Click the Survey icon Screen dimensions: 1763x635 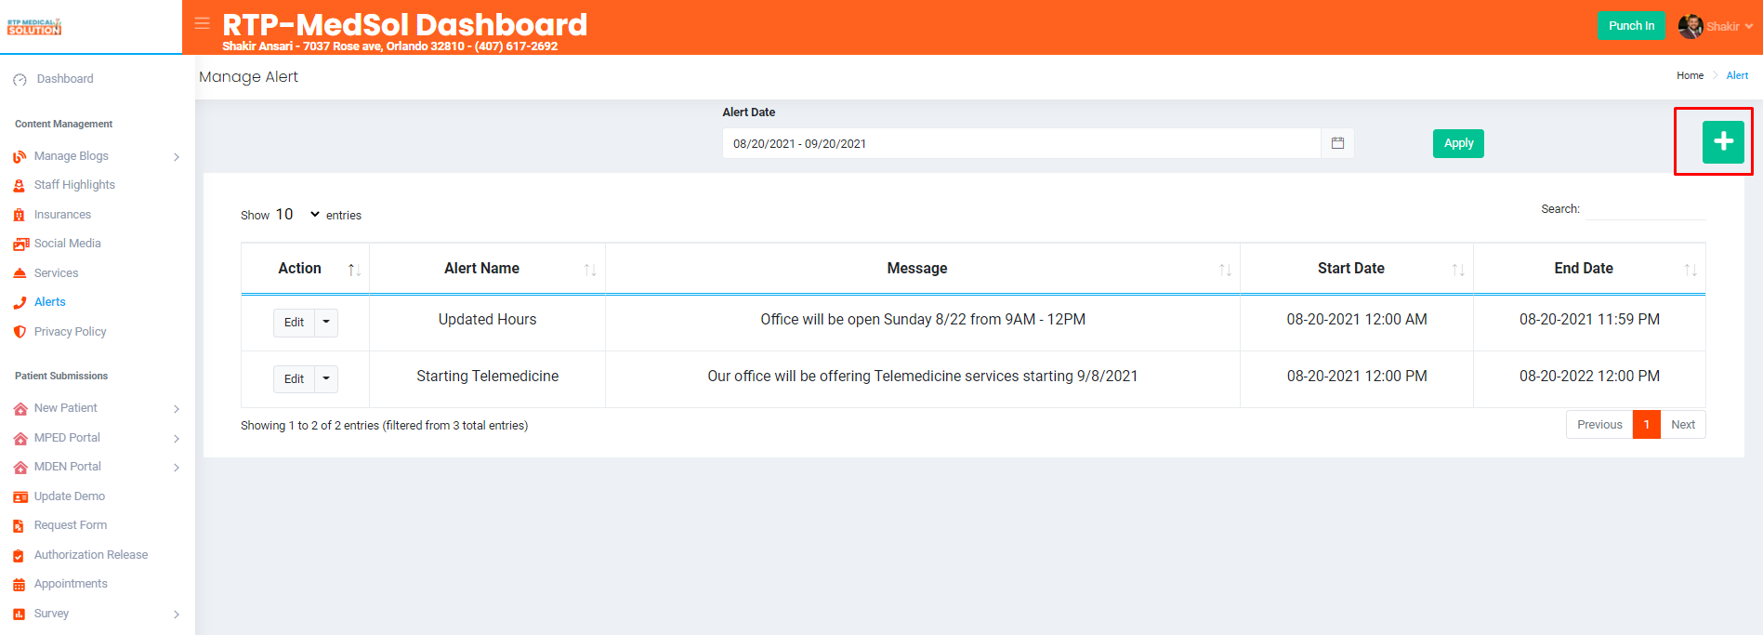(x=20, y=614)
